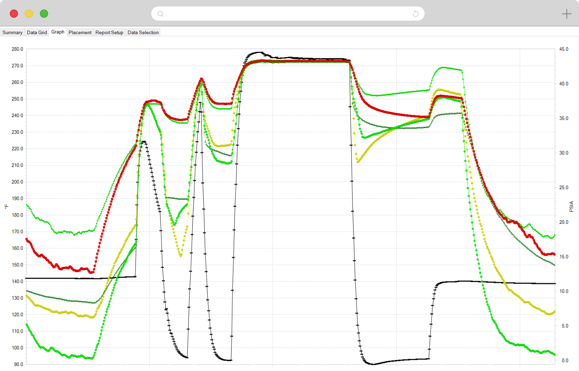Click the magnifier search icon

[x=161, y=14]
